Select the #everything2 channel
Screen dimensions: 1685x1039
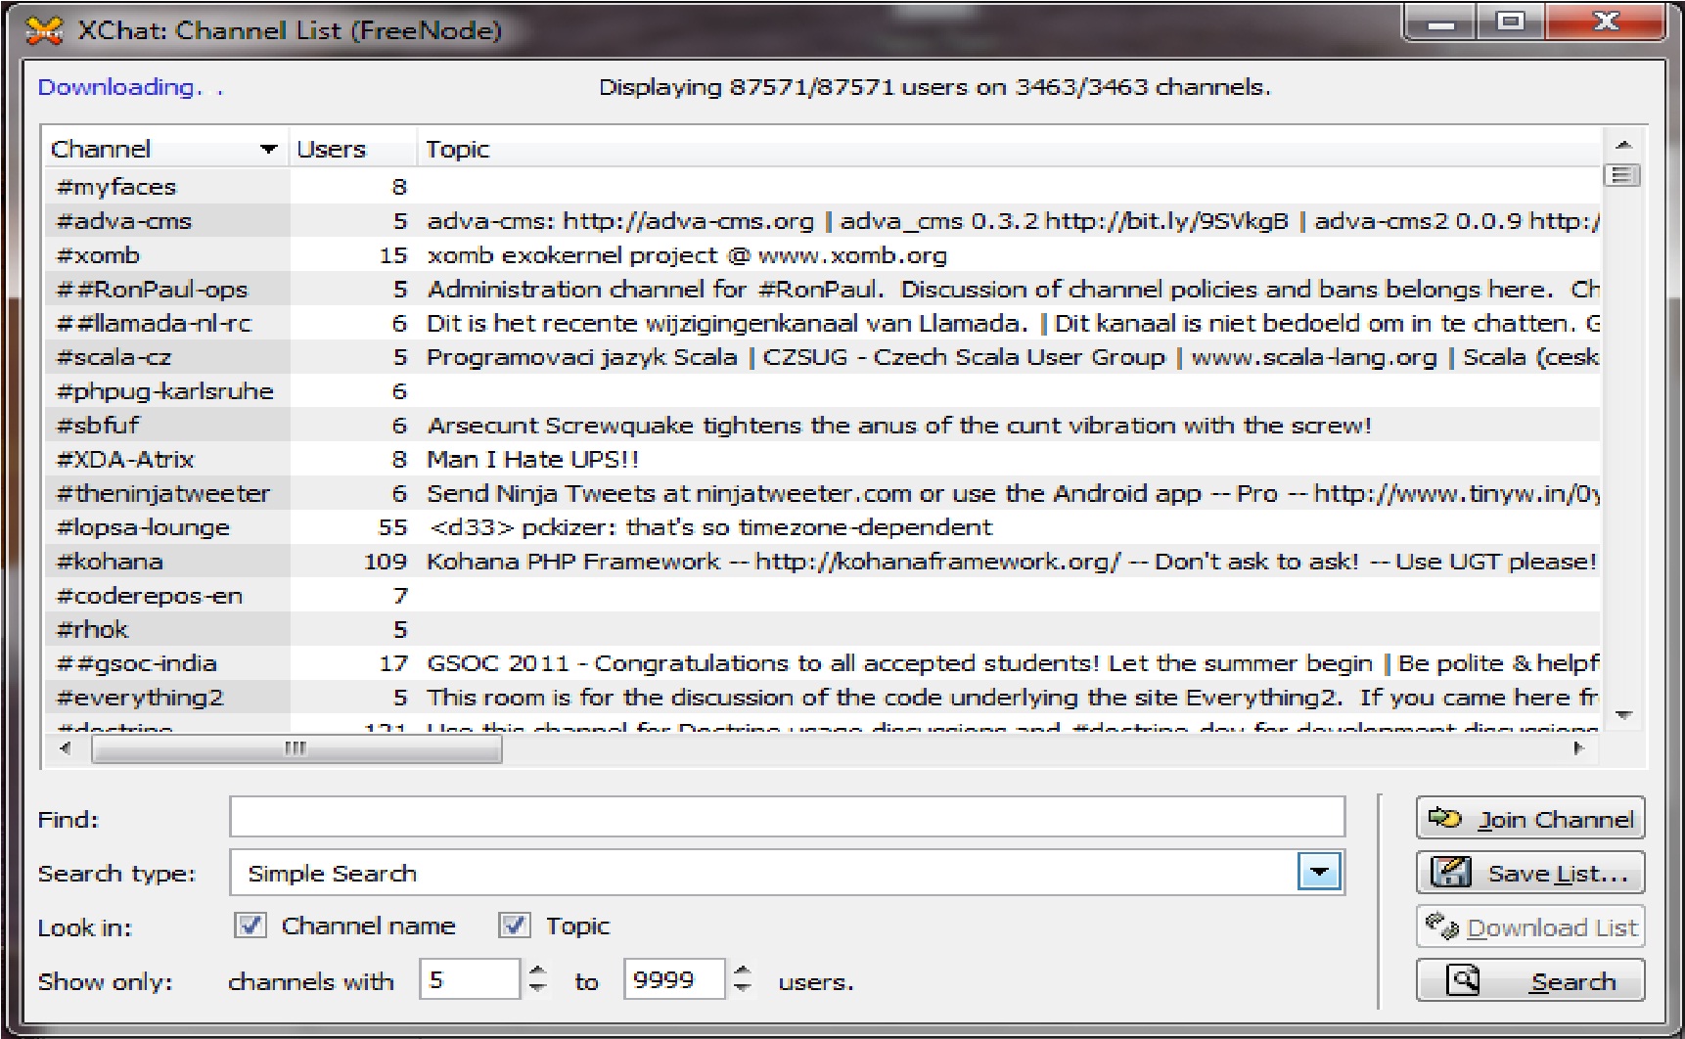[x=822, y=698]
